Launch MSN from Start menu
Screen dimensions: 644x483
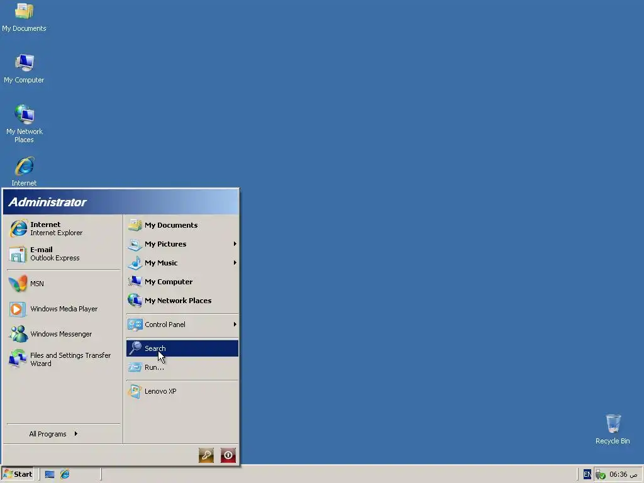64,284
